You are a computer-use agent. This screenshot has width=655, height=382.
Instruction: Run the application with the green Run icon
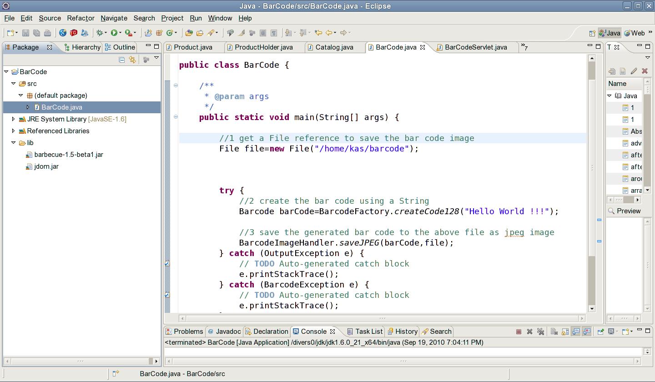[x=115, y=32]
